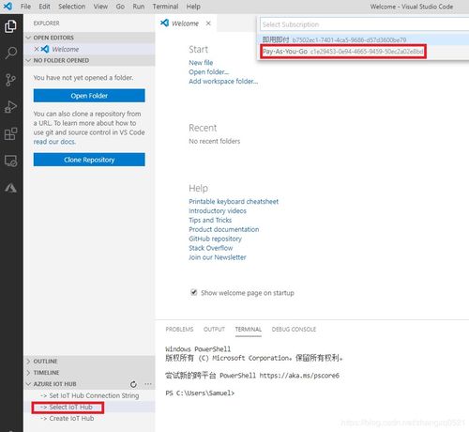
Task: Open the Terminal menu
Action: click(165, 7)
